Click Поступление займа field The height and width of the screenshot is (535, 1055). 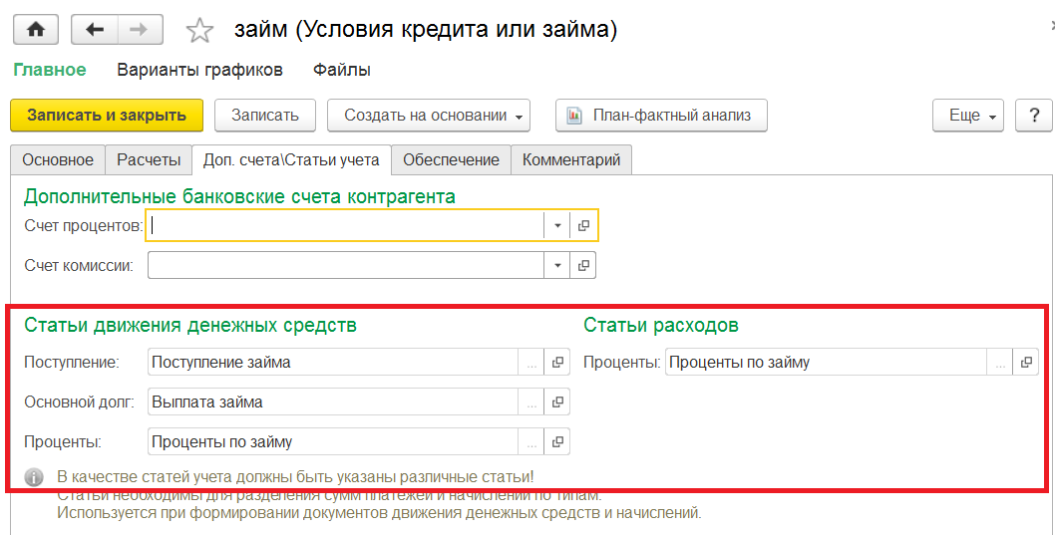pyautogui.click(x=332, y=363)
